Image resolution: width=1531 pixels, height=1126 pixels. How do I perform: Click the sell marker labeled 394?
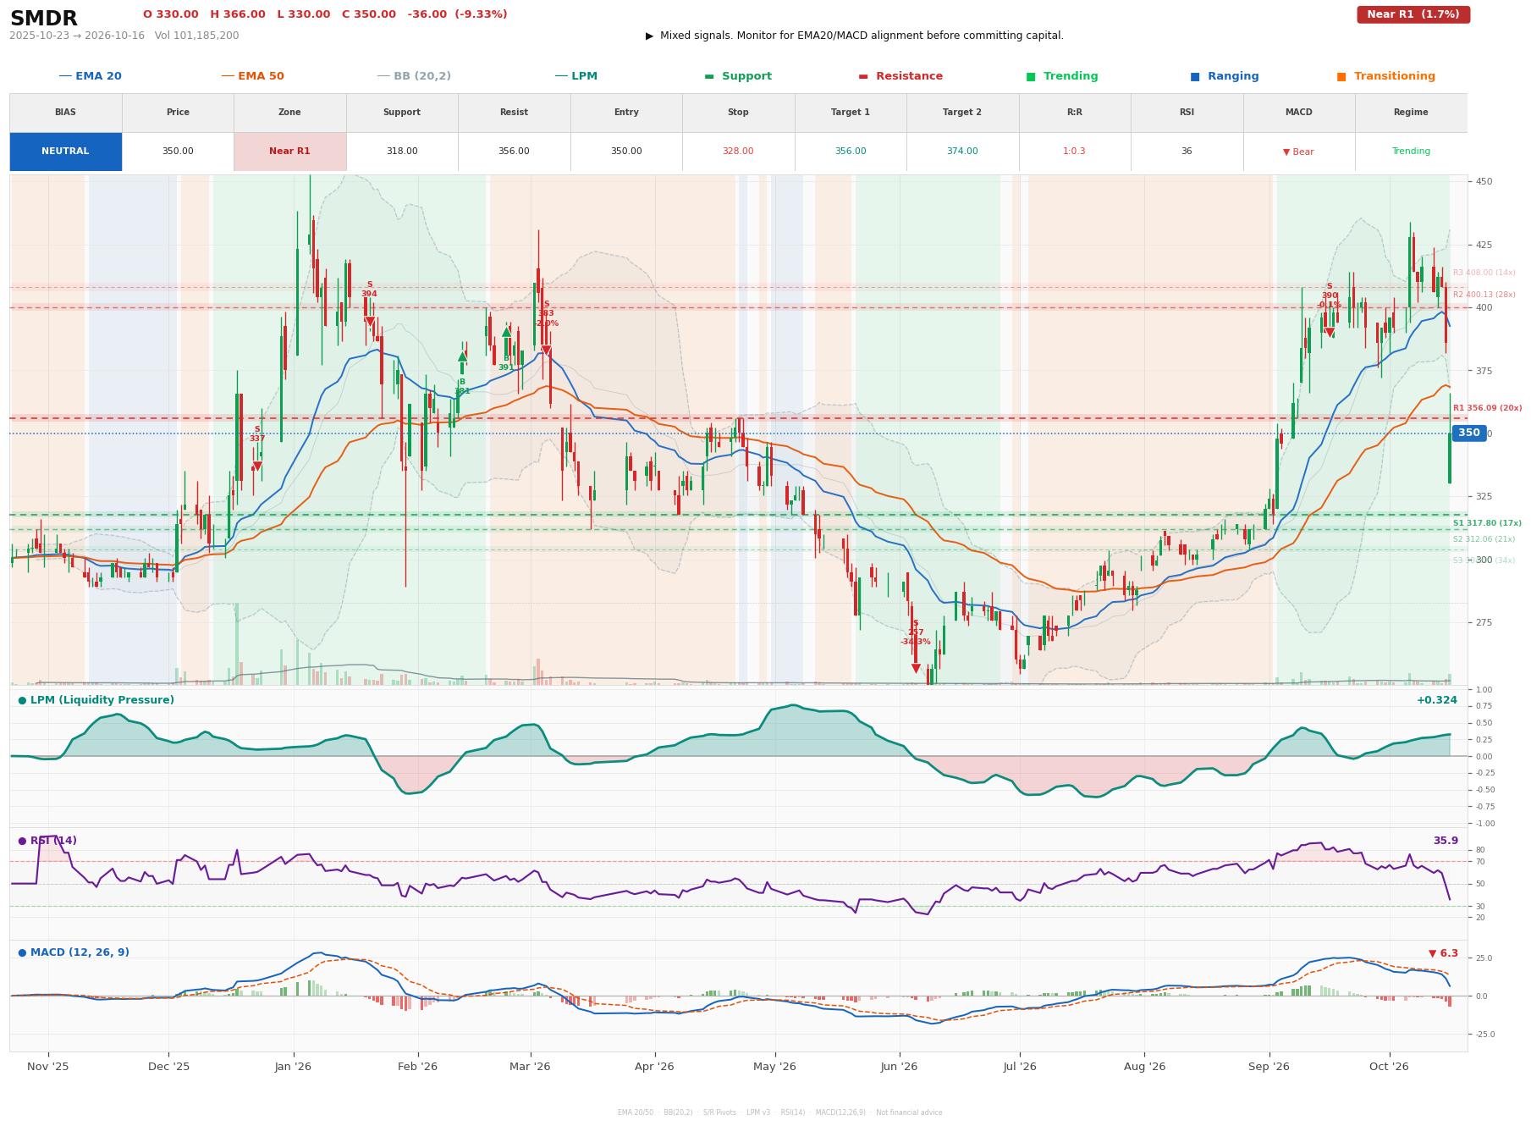369,322
